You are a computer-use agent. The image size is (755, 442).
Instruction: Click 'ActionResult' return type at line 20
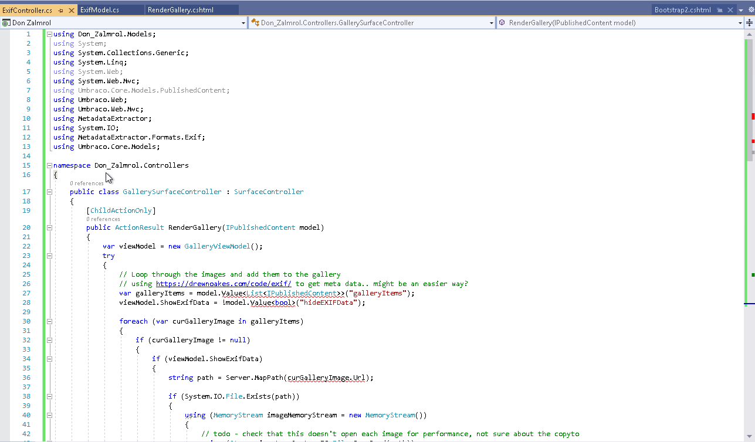140,227
